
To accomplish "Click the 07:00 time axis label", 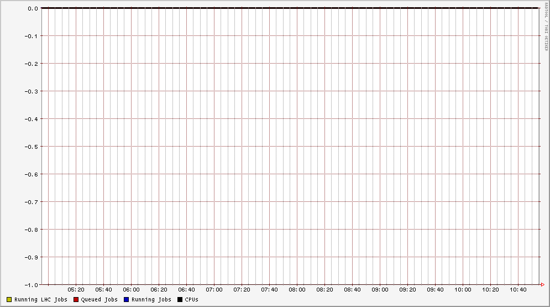I will pos(214,290).
